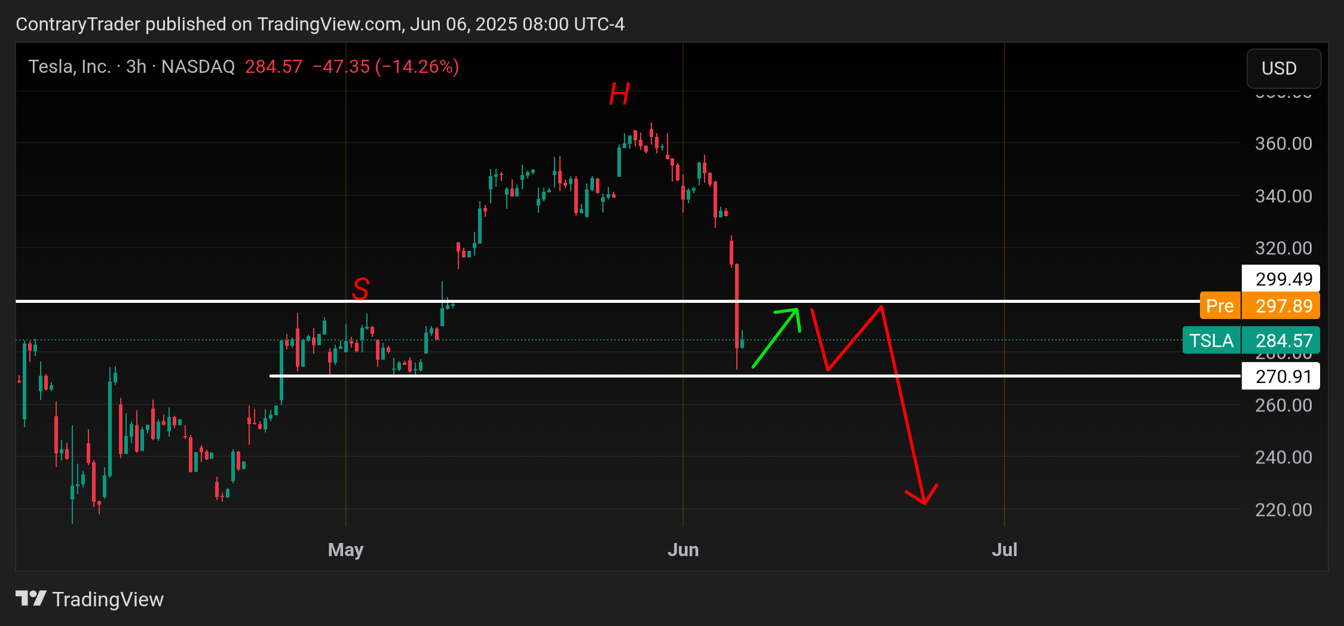This screenshot has height=626, width=1344.
Task: Click the May label on time axis
Action: pyautogui.click(x=345, y=550)
